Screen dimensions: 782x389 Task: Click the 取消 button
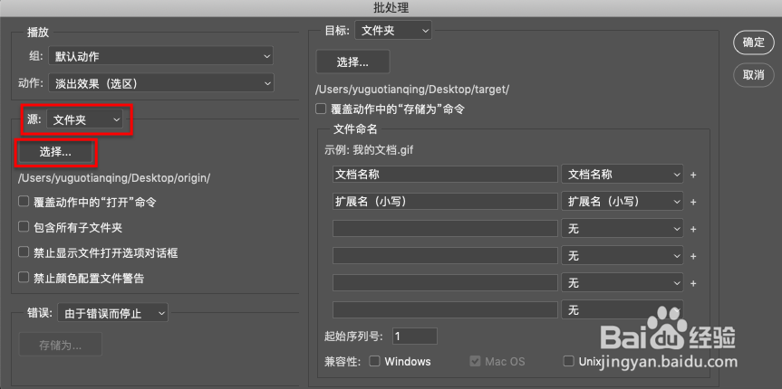pyautogui.click(x=753, y=75)
